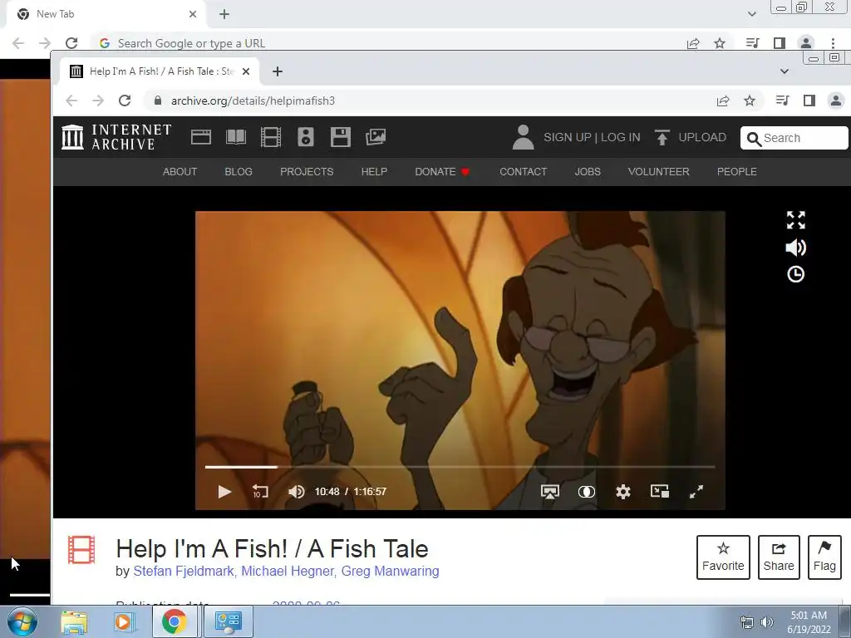851x638 pixels.
Task: Click Chrome taskbar icon
Action: click(x=174, y=621)
